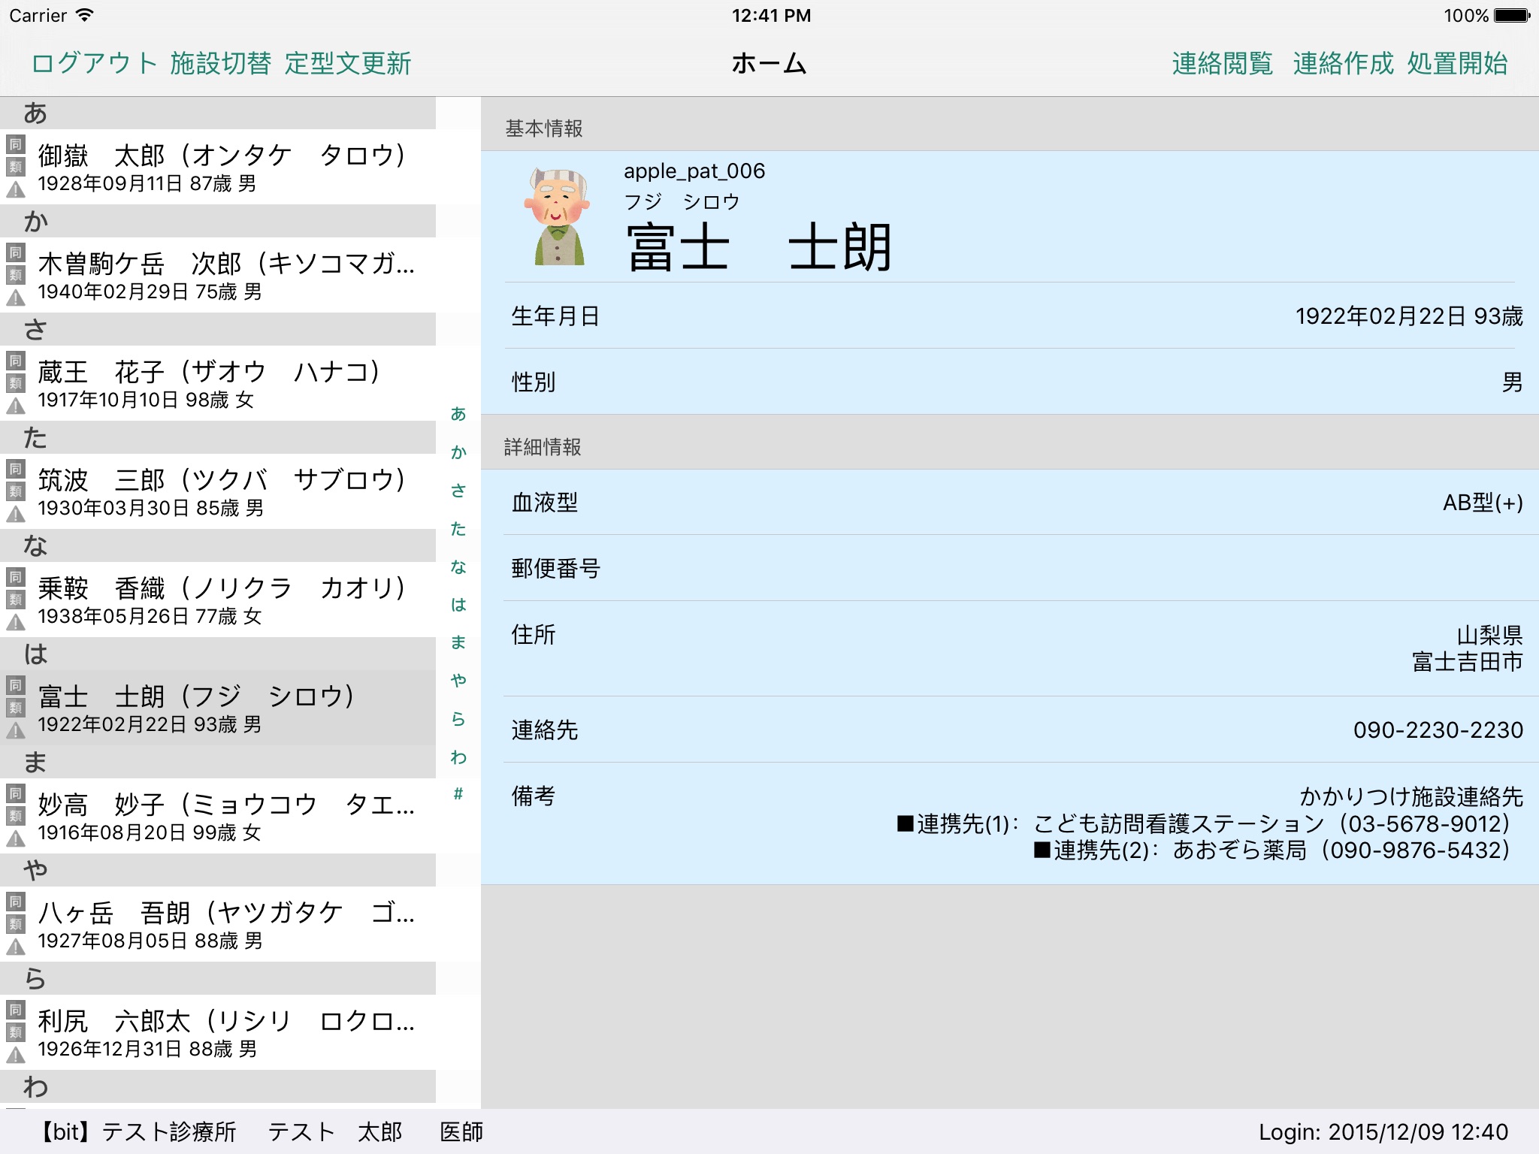Select patient 八ヶ岳 吾朗 in the list

pyautogui.click(x=225, y=924)
